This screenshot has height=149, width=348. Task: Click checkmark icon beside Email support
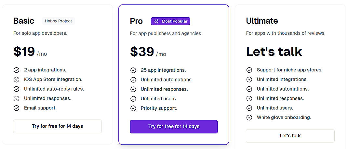16,108
